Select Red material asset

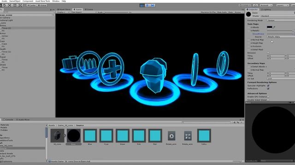pos(155,136)
